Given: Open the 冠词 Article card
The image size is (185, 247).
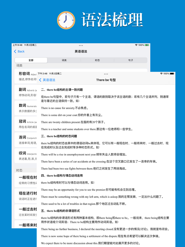Looking at the screenshot, I should [26, 124].
